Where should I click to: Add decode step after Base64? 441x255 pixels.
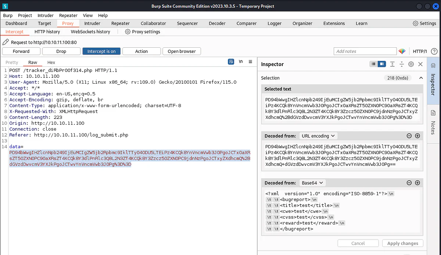[417, 183]
